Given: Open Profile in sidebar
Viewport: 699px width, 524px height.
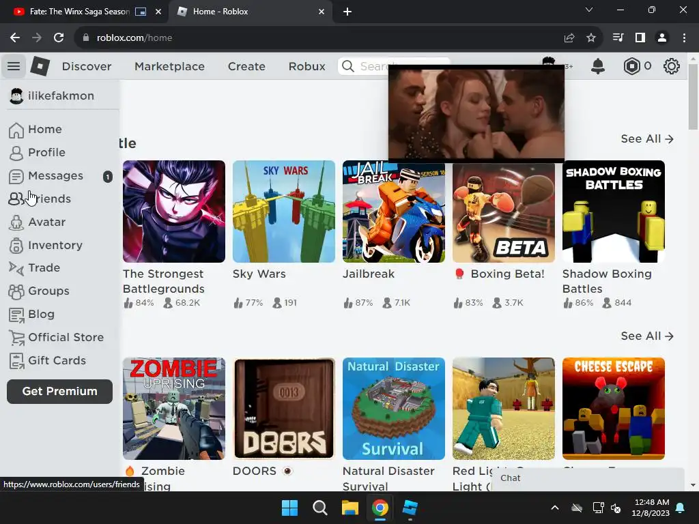Looking at the screenshot, I should pyautogui.click(x=37, y=152).
